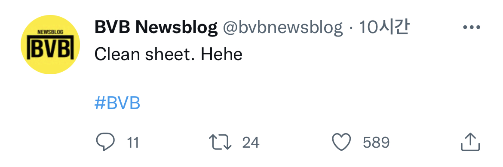The width and height of the screenshot is (503, 167).
Task: Click the retweet count 24
Action: tap(251, 143)
